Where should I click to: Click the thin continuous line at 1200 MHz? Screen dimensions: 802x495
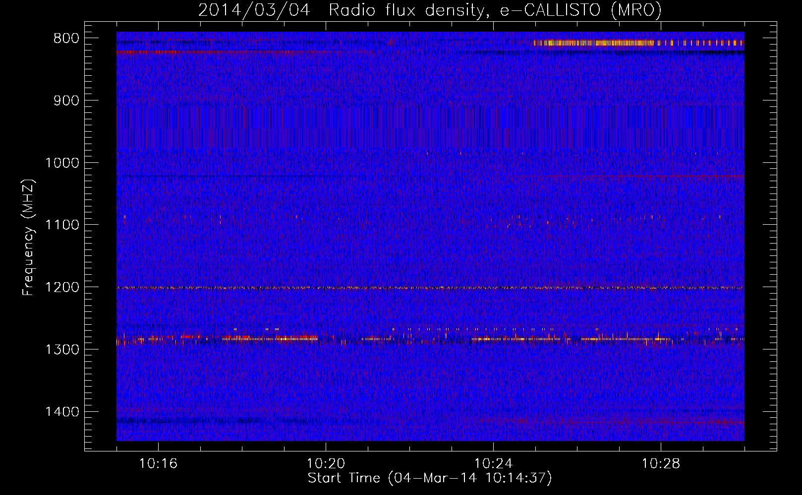click(430, 288)
